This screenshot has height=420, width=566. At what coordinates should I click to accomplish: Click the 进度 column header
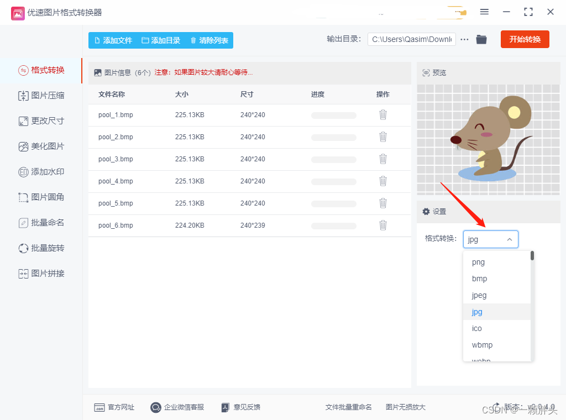coord(318,94)
